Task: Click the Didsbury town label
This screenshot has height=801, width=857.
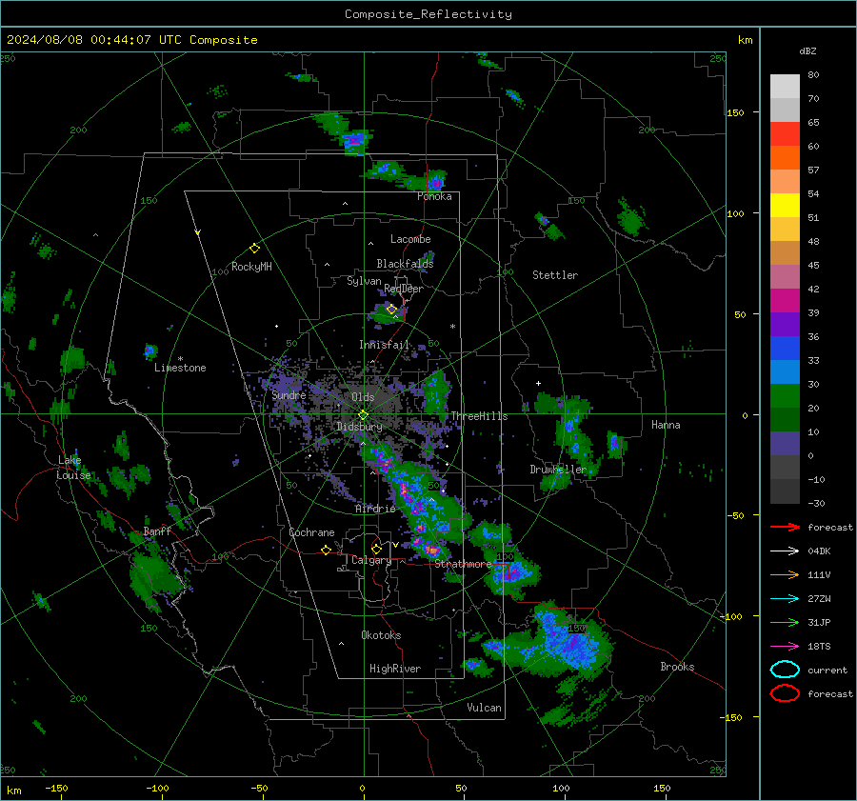Action: pyautogui.click(x=359, y=427)
